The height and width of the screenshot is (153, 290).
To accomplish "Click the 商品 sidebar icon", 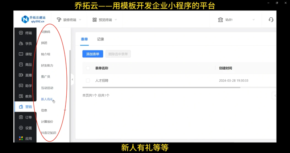I will [21, 65].
